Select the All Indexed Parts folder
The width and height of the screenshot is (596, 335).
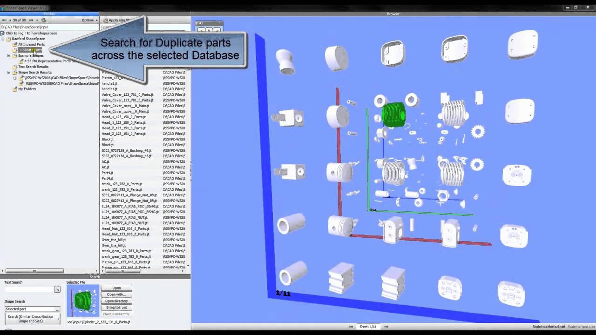click(31, 44)
